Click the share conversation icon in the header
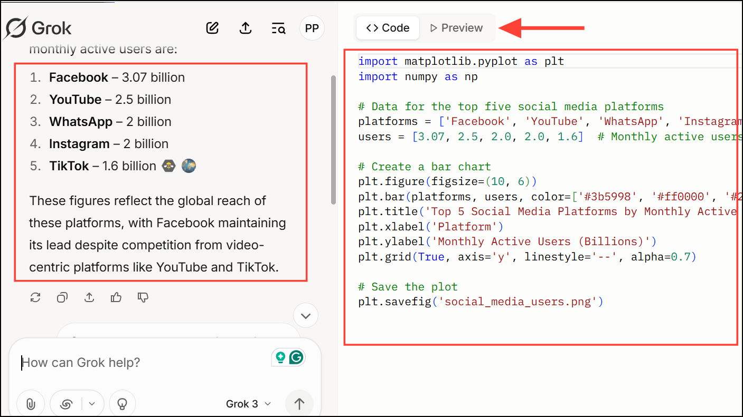The image size is (743, 417). coord(246,28)
